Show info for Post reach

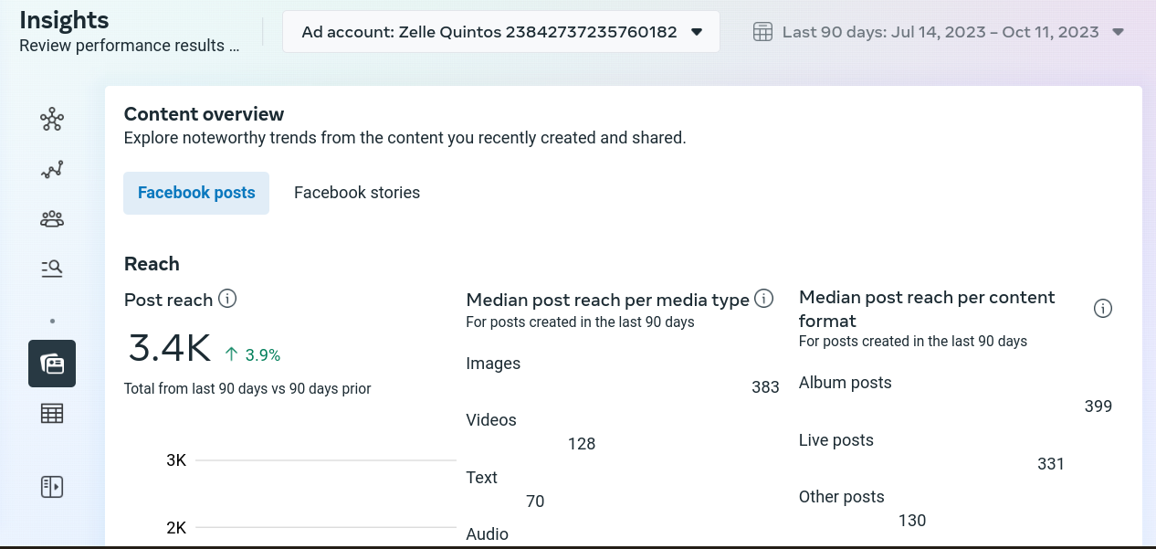point(228,299)
